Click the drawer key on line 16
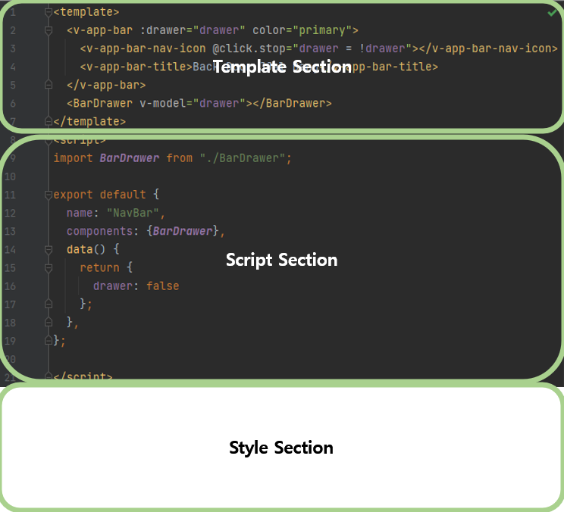This screenshot has height=512, width=564. pos(113,286)
